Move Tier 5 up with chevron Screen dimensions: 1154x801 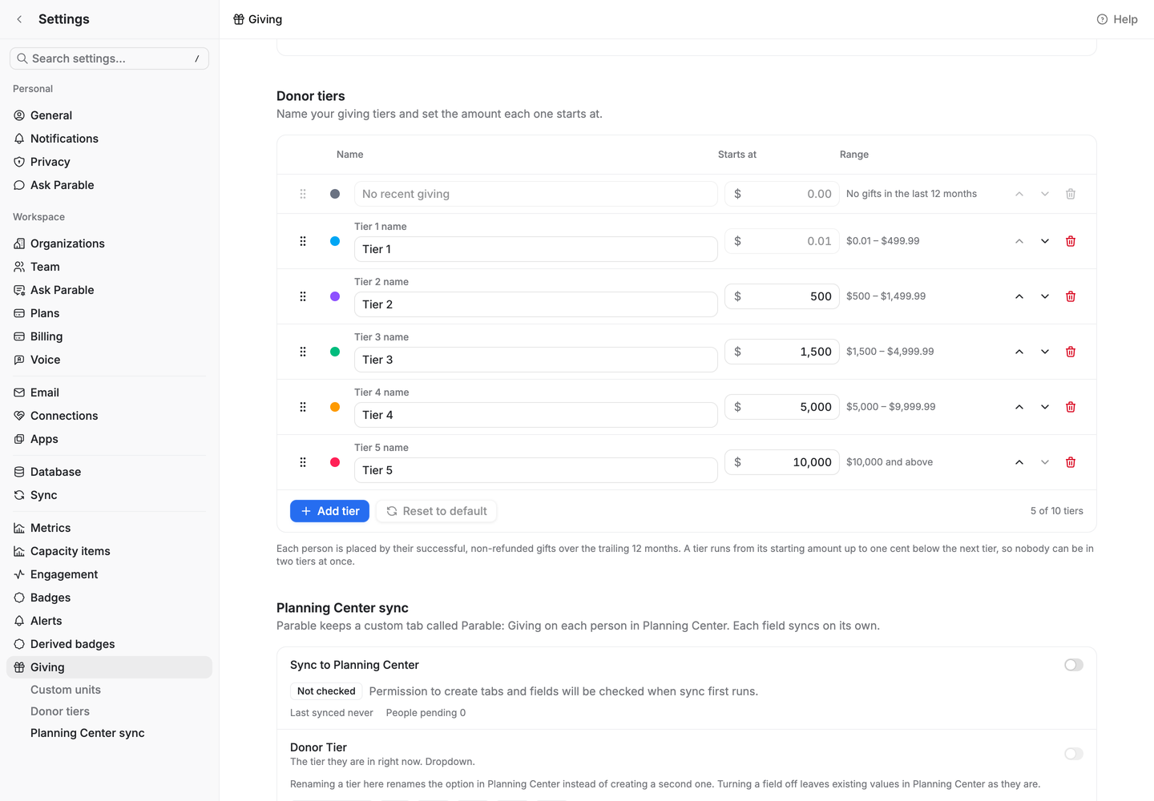click(1019, 462)
